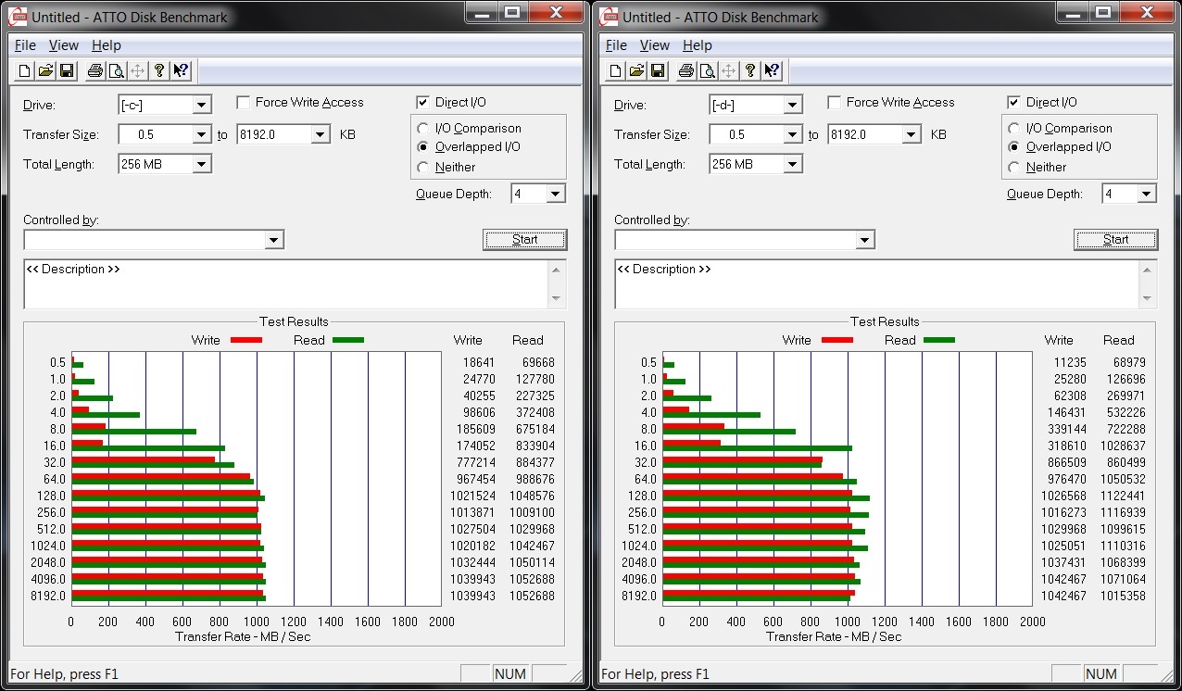Open the Help menu in drive C window
The height and width of the screenshot is (691, 1182).
pos(107,45)
